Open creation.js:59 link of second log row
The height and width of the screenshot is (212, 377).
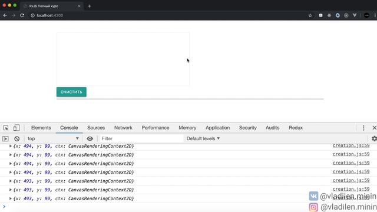[351, 154]
